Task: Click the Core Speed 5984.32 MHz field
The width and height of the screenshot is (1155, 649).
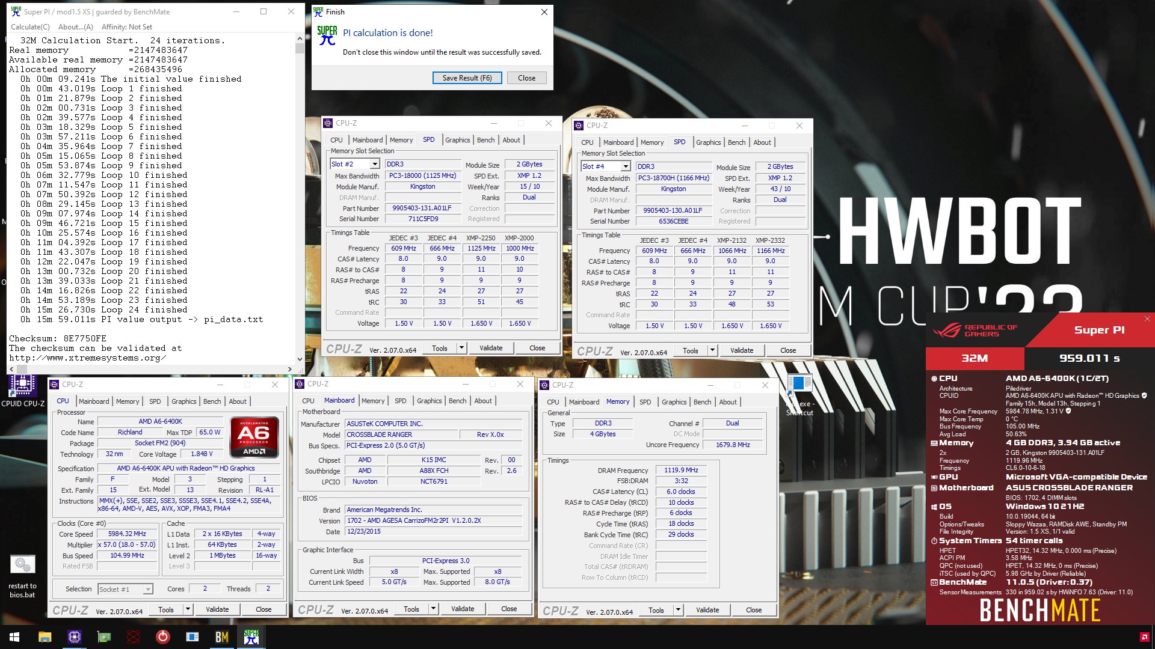Action: (x=128, y=534)
